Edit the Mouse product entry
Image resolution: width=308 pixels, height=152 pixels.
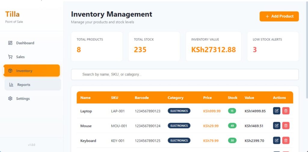pyautogui.click(x=277, y=126)
